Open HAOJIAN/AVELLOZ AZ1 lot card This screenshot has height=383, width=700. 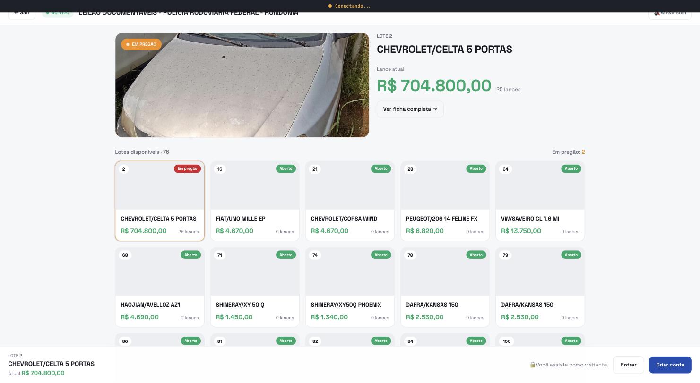coord(160,287)
